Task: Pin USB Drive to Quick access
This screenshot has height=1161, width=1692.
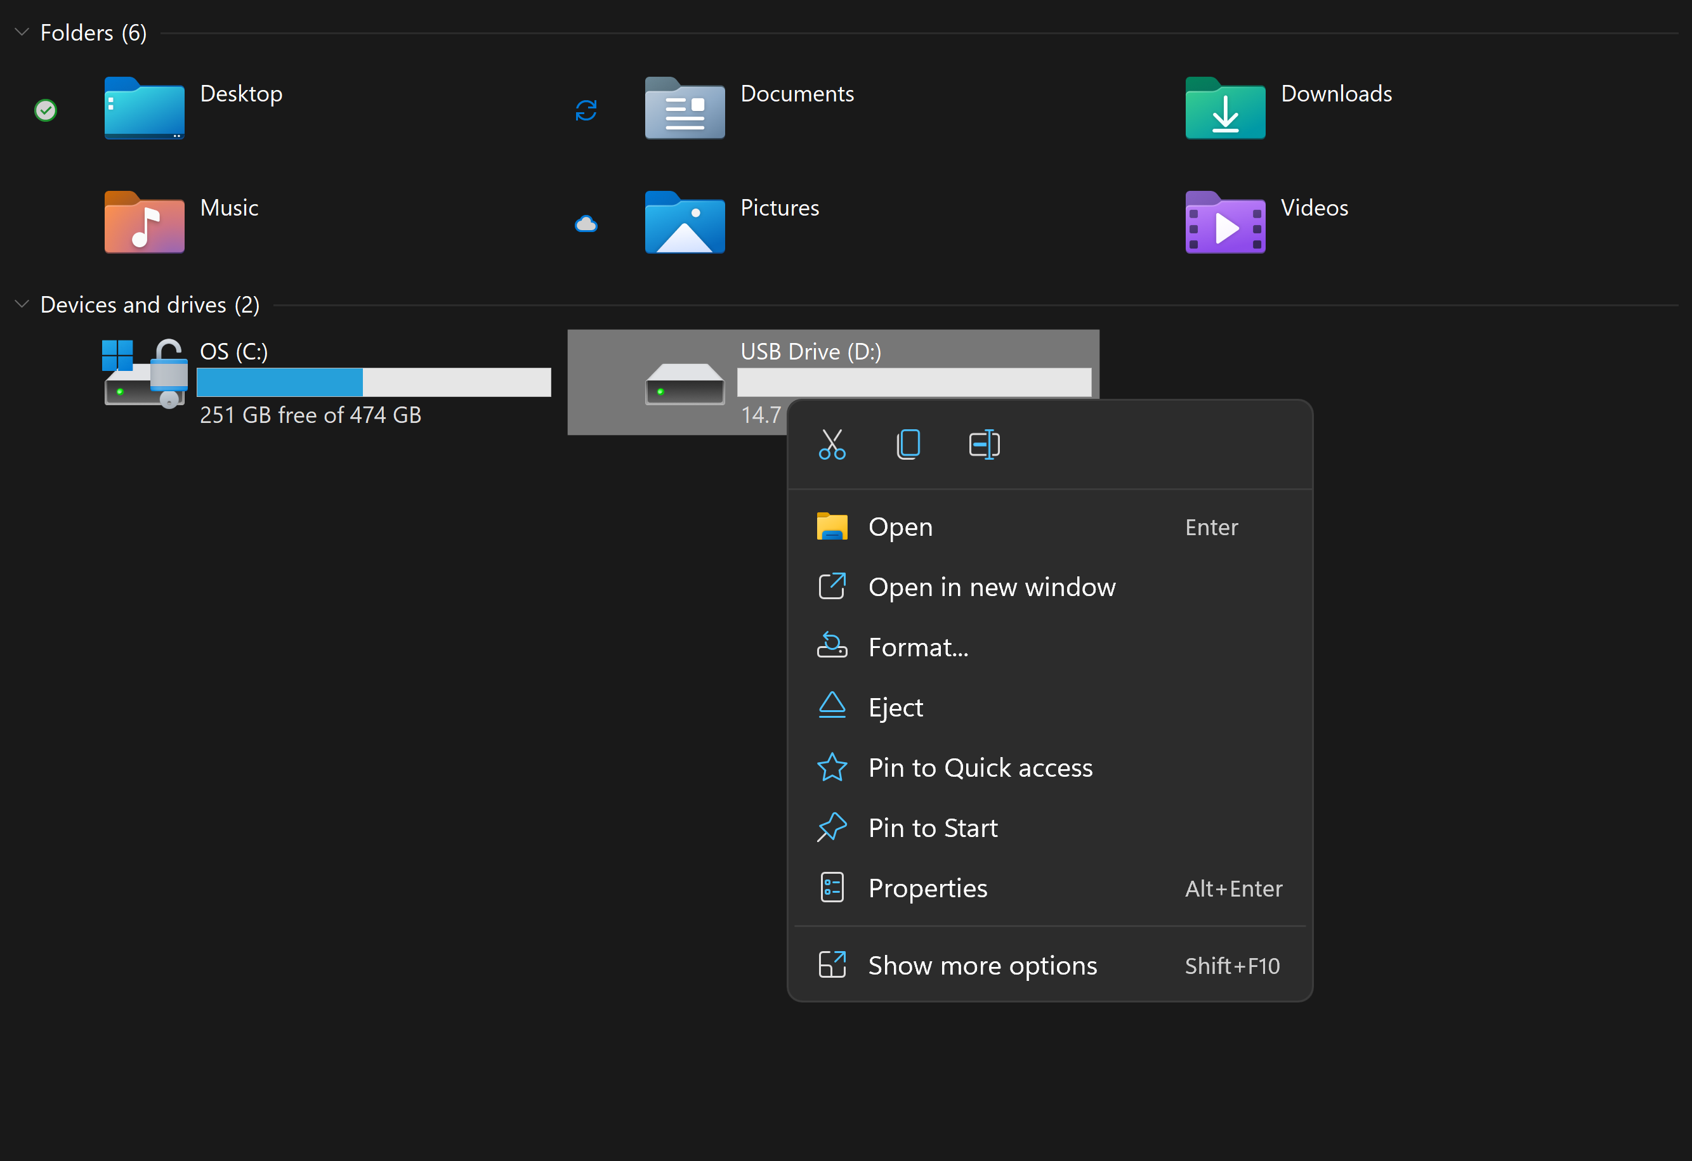Action: [x=980, y=768]
